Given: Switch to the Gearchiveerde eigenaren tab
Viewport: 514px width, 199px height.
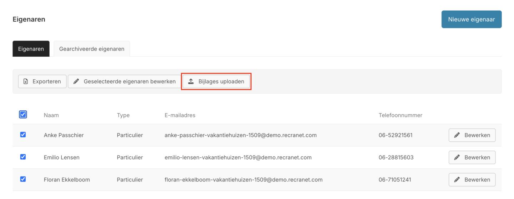Looking at the screenshot, I should pos(92,49).
